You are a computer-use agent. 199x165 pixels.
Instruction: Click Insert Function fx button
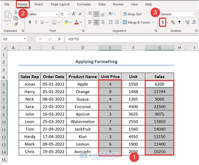59,39
